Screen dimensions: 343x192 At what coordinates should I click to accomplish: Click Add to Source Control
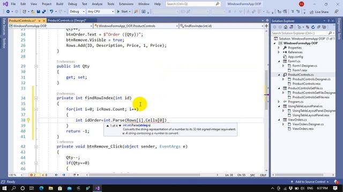click(310, 182)
